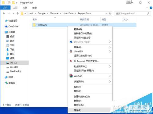Click the quick access toolbar dropdown arrow

pos(17,3)
